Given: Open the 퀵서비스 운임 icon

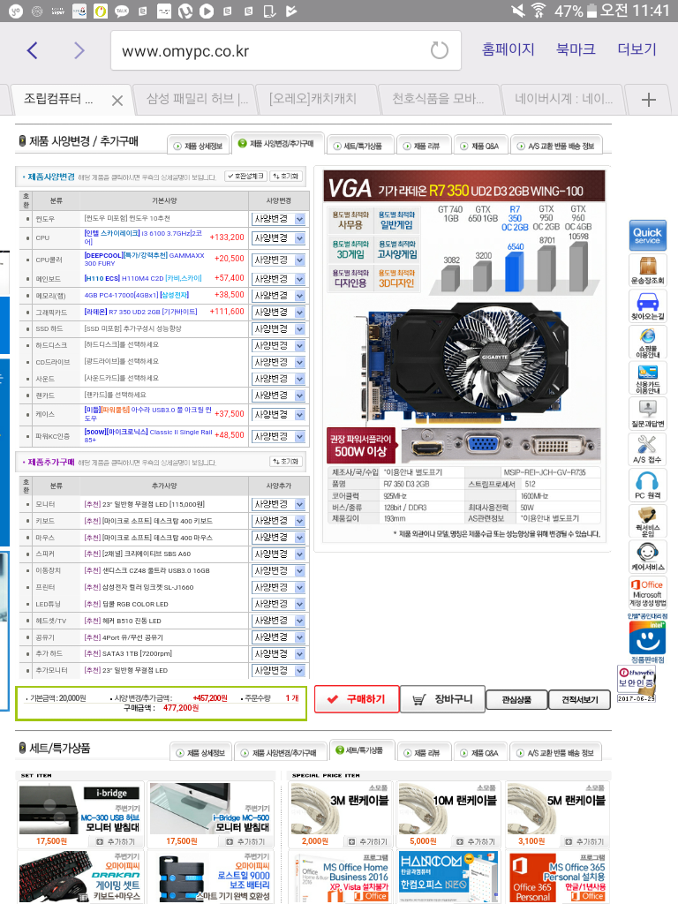Looking at the screenshot, I should pyautogui.click(x=647, y=521).
